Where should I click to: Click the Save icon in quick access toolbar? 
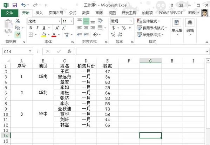point(15,5)
